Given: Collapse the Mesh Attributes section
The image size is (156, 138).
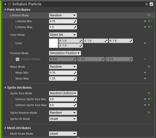Looking at the screenshot, I should (x=5, y=128).
